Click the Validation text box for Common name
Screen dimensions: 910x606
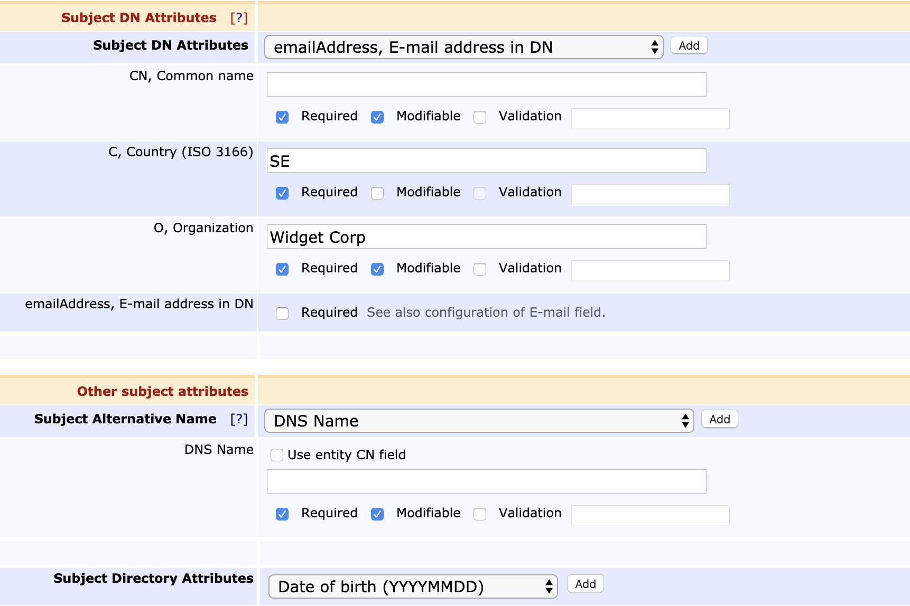tap(650, 119)
